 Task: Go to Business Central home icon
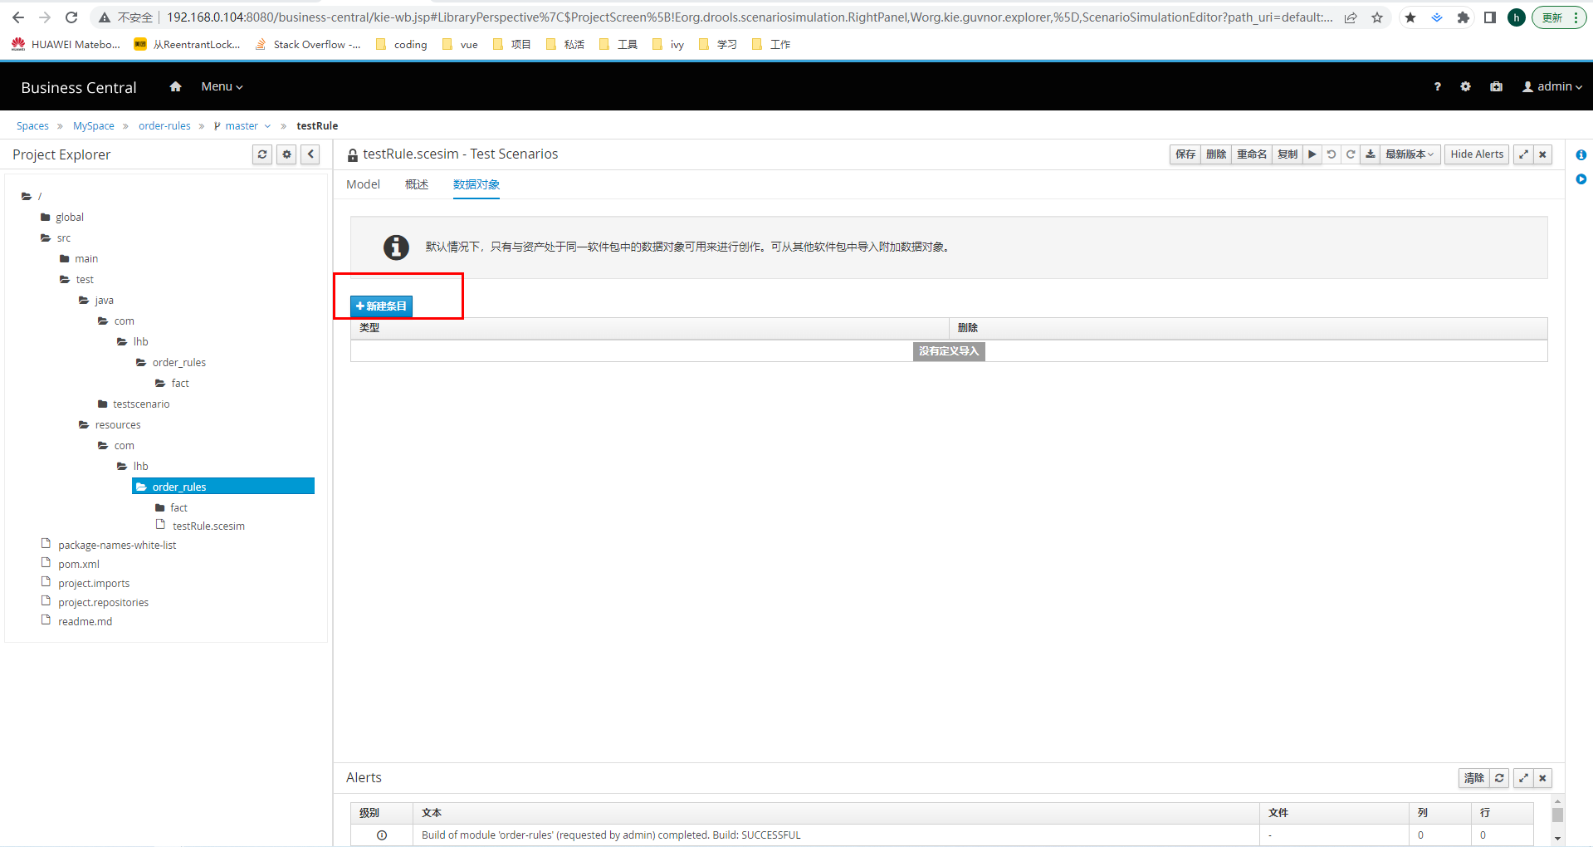point(175,86)
